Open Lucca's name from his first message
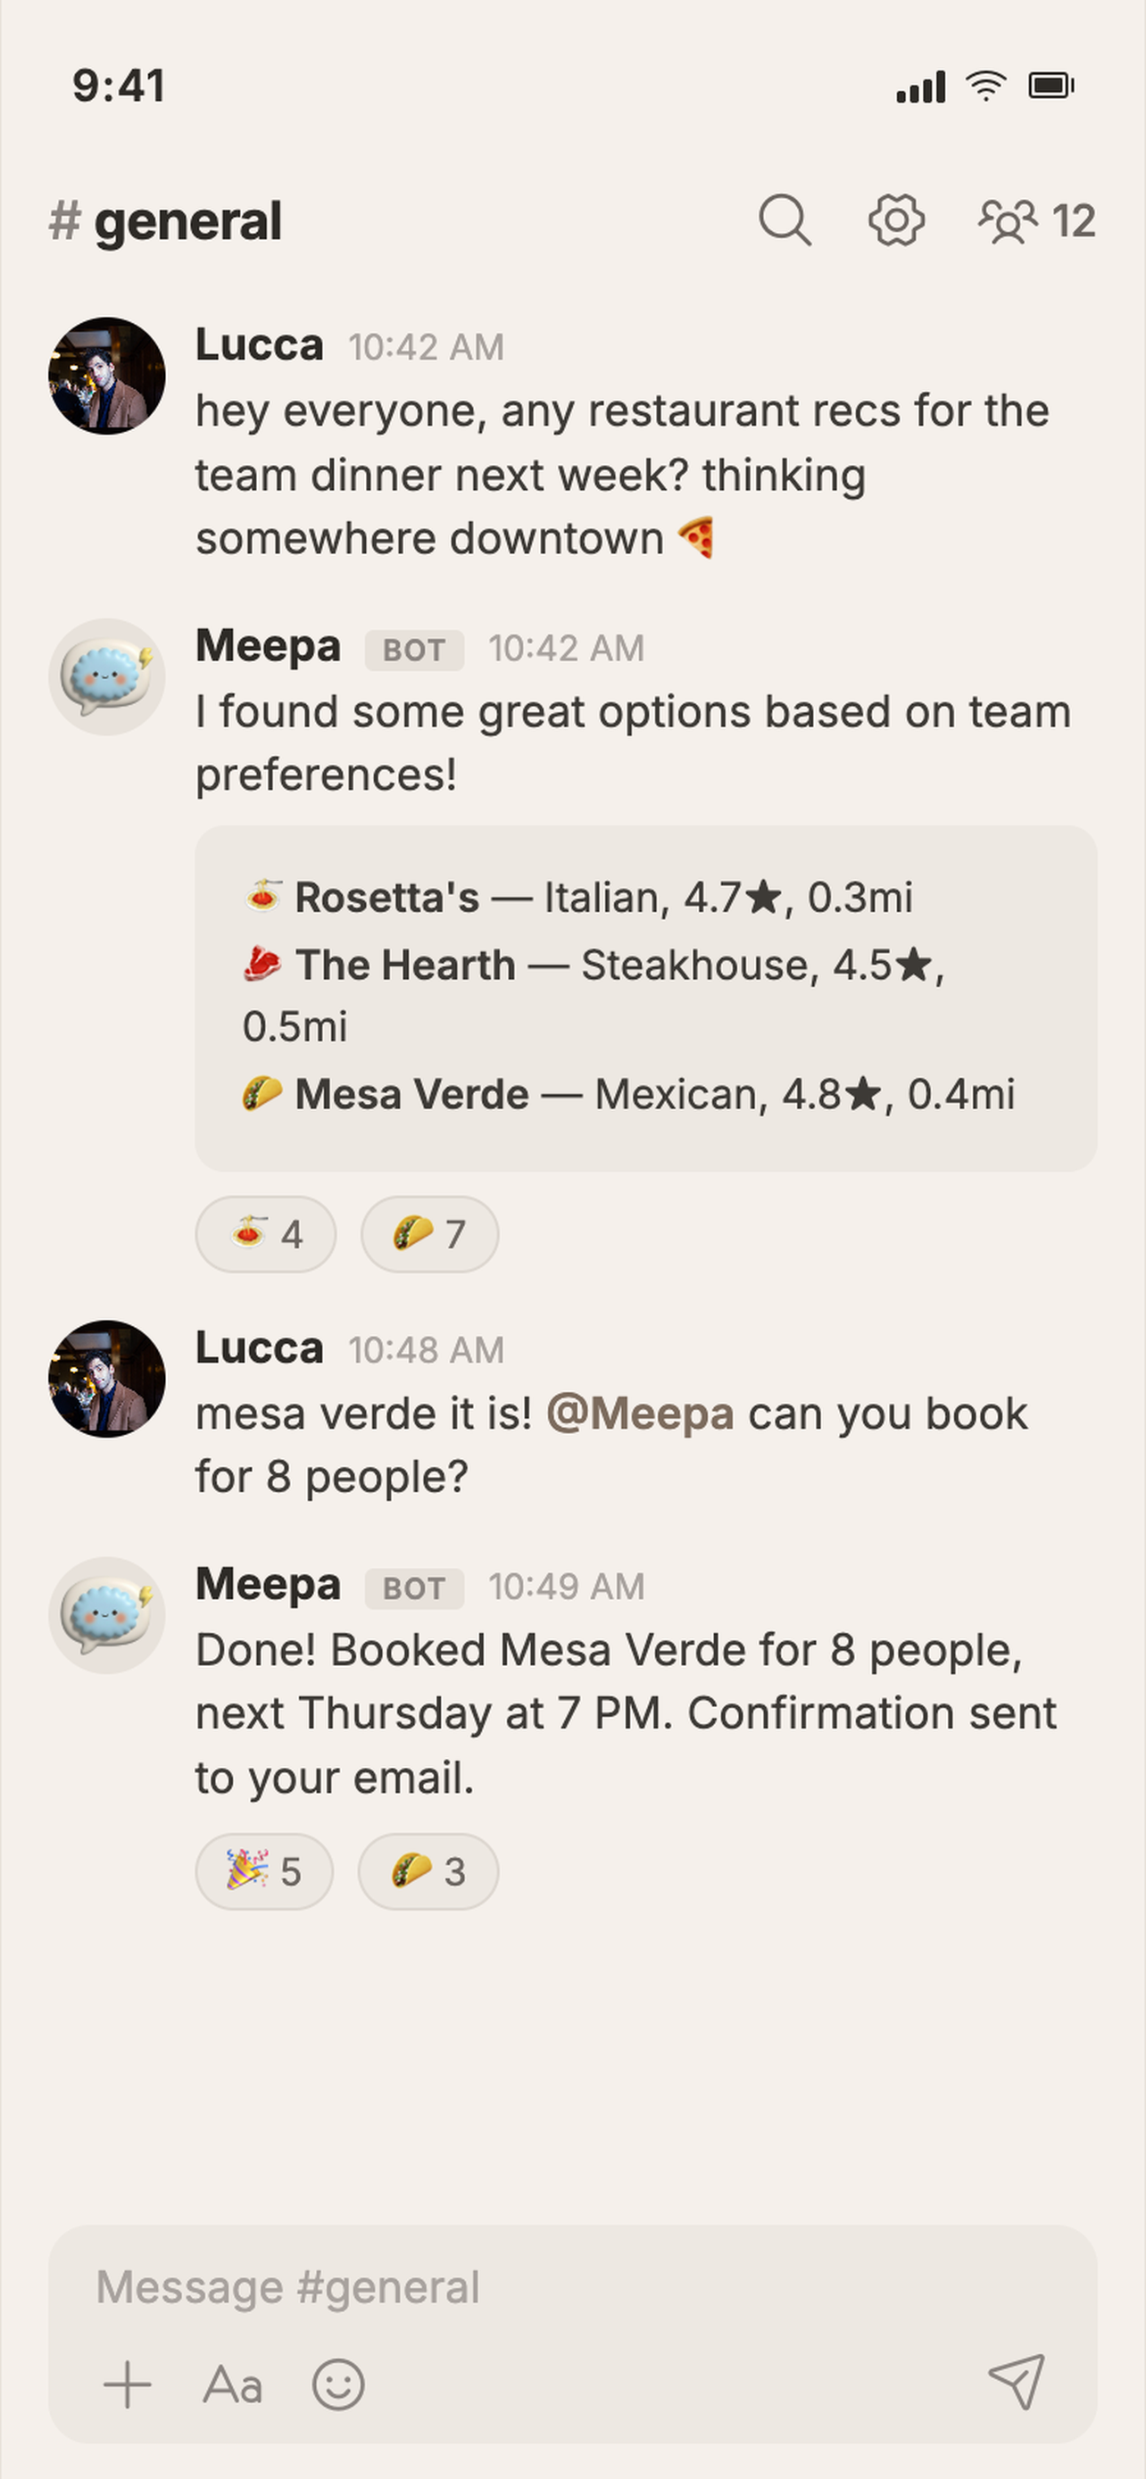The image size is (1146, 2479). (x=259, y=344)
